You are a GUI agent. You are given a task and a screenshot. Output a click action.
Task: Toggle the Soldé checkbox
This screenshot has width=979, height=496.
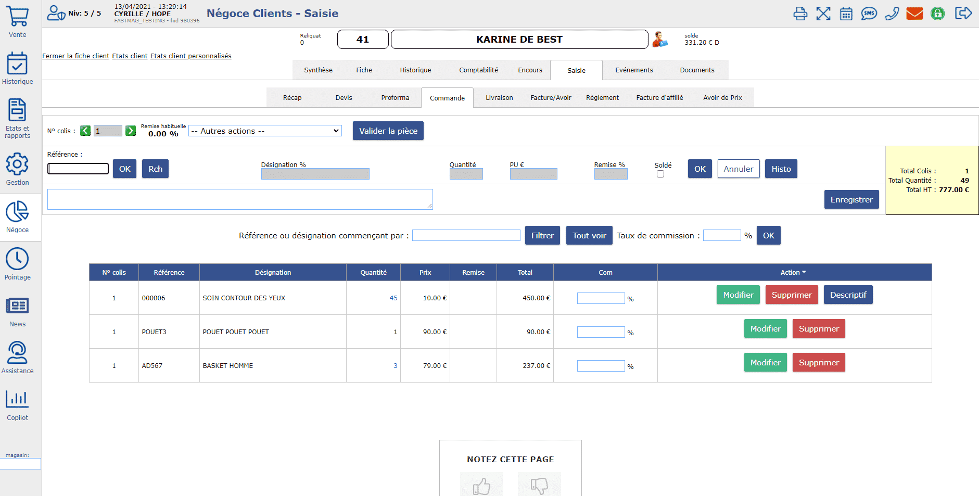660,174
